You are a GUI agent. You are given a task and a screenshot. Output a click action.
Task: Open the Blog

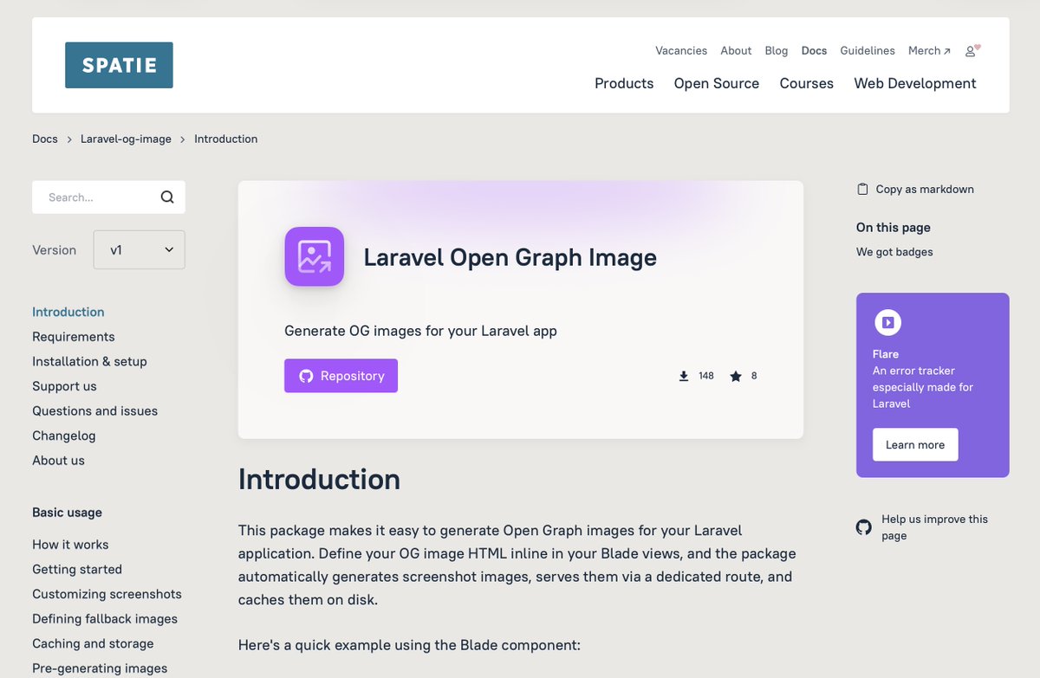777,50
